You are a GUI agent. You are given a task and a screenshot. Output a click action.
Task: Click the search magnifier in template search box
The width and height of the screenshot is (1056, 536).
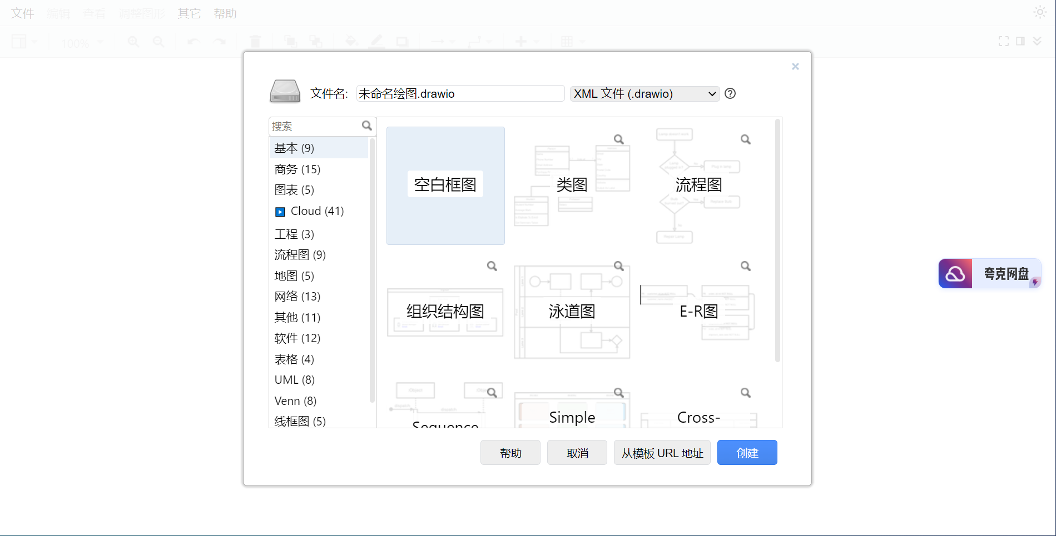(366, 126)
